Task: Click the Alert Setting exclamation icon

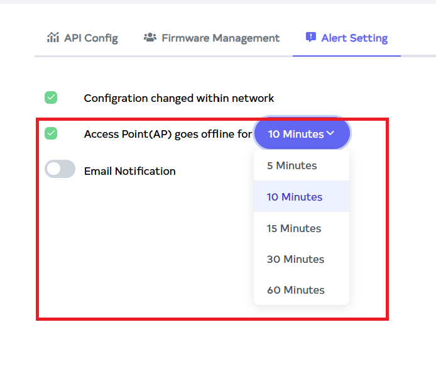Action: [311, 37]
